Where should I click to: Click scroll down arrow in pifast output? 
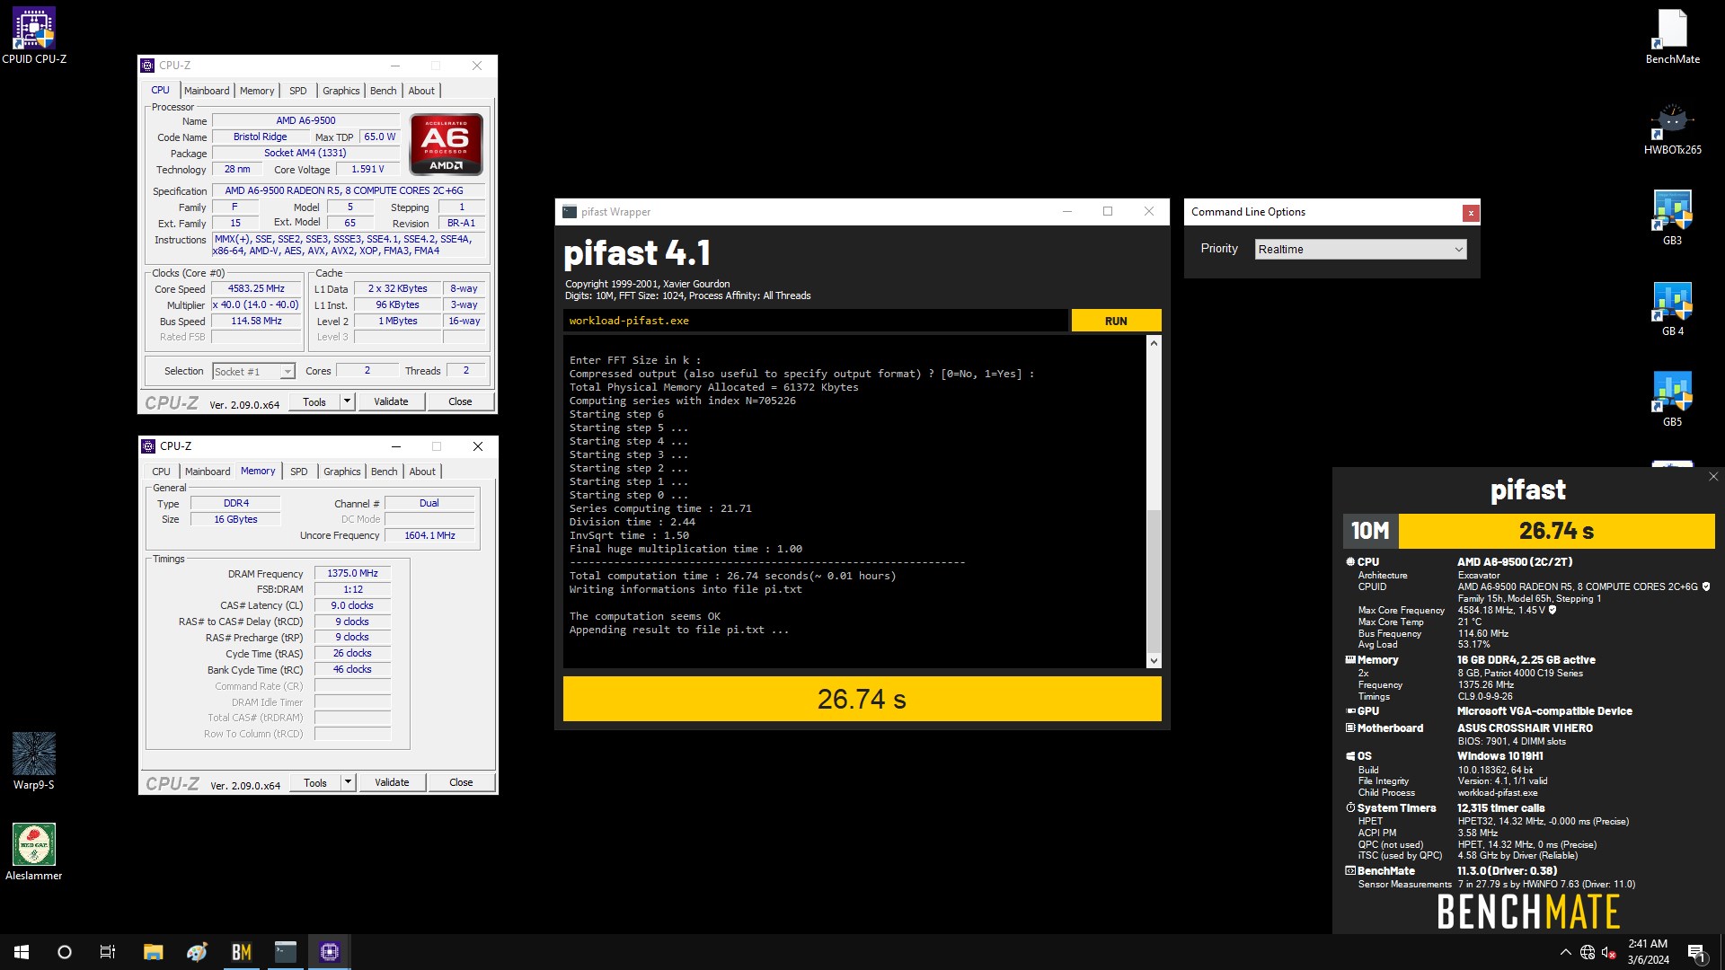click(x=1154, y=661)
